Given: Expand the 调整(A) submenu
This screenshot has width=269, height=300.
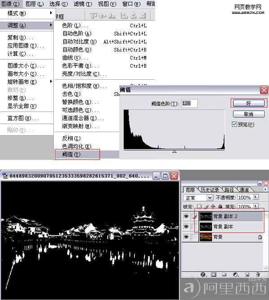Looking at the screenshot, I should click(x=51, y=25).
